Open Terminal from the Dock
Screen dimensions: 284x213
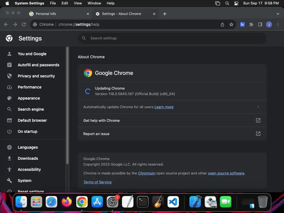click(143, 202)
